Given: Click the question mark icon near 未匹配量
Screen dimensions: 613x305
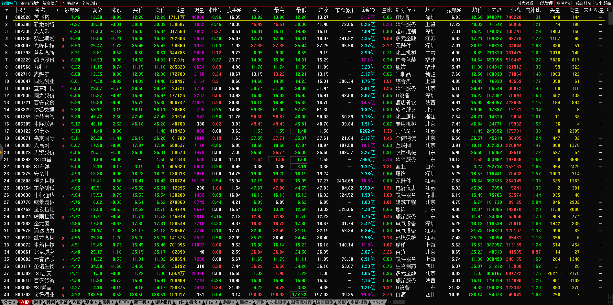Looking at the screenshot, I should [607, 10].
